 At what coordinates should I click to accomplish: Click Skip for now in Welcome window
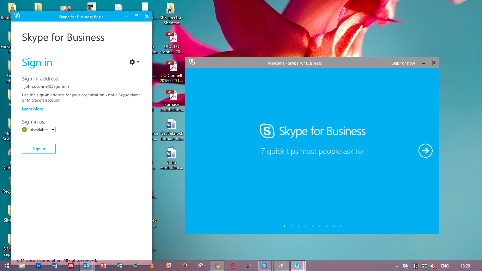click(403, 63)
